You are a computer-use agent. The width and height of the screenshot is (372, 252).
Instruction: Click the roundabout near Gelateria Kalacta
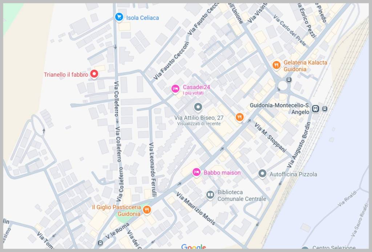pyautogui.click(x=283, y=85)
